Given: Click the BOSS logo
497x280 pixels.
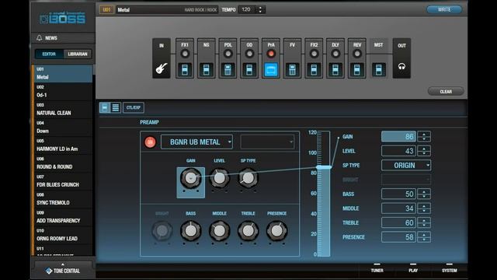Looking at the screenshot, I should (x=62, y=18).
